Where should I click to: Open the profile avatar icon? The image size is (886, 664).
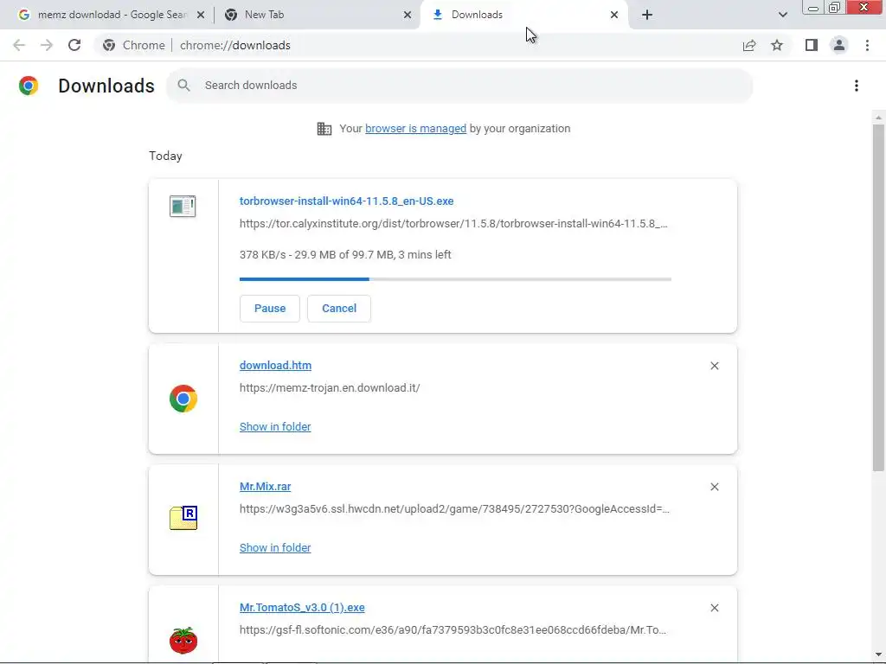pos(838,45)
